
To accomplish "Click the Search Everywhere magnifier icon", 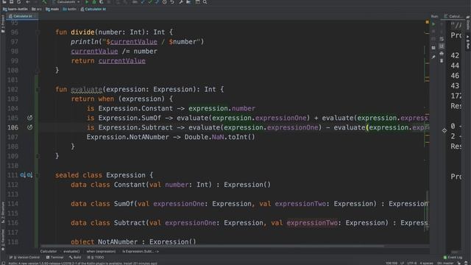I will coord(205,1).
